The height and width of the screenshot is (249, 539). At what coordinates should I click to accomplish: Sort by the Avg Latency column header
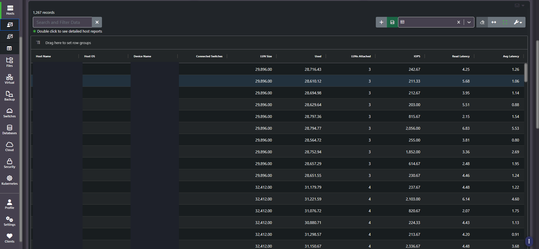click(511, 56)
